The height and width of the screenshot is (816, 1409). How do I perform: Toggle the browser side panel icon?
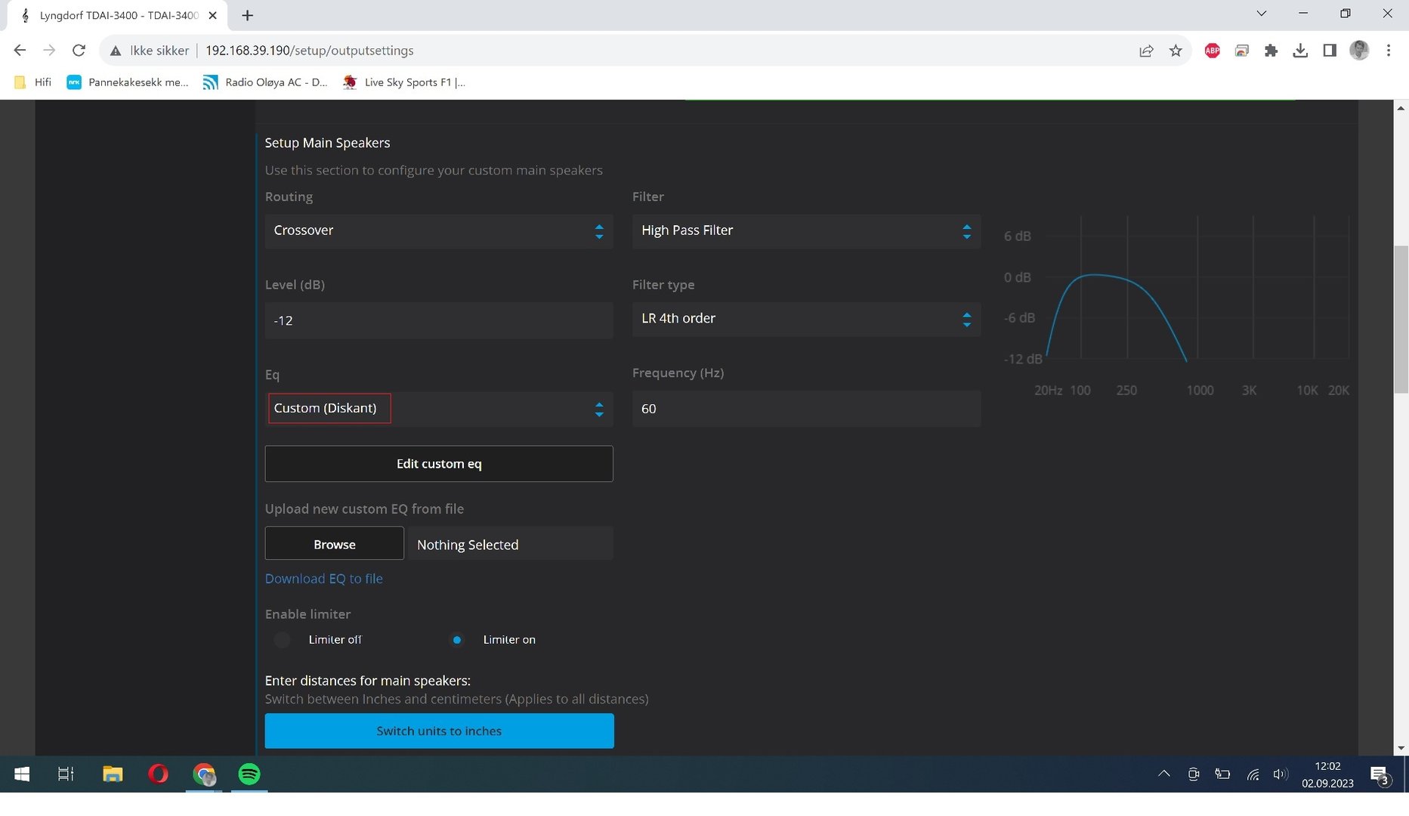click(1330, 51)
